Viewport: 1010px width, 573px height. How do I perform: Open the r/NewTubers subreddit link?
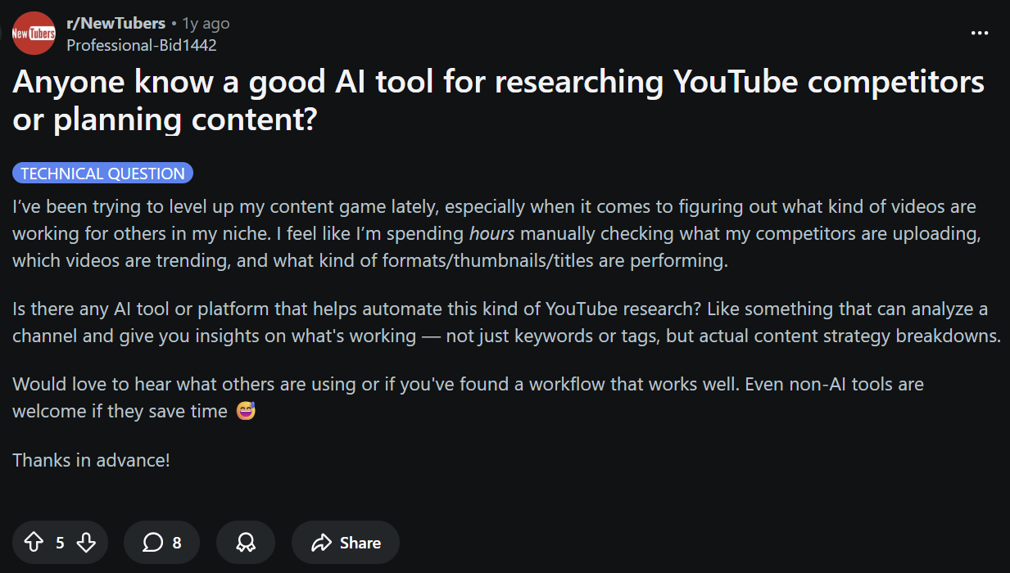[x=114, y=23]
